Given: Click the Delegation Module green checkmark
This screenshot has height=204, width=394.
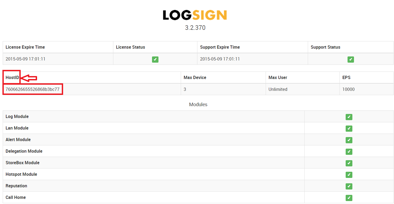Looking at the screenshot, I should click(x=349, y=152).
